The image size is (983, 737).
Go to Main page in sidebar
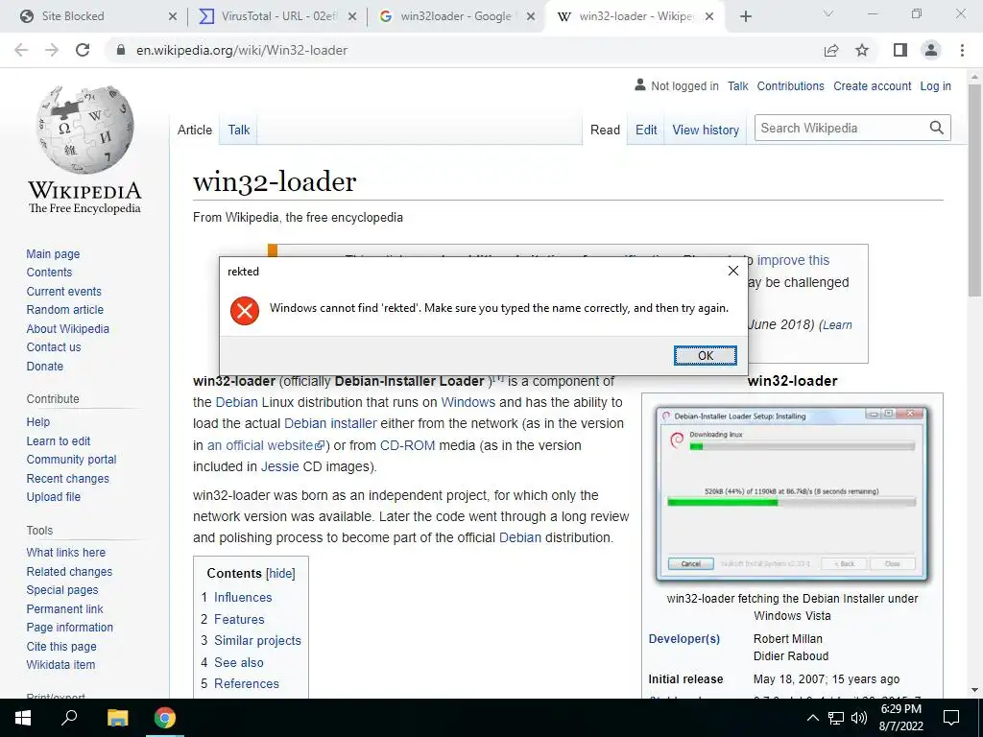[x=54, y=253]
